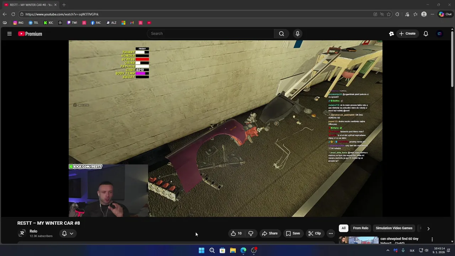455x256 pixels.
Task: Open the browser profile avatar
Action: click(x=424, y=14)
